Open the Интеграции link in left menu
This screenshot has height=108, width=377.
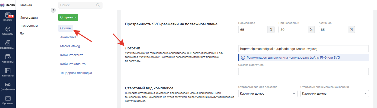point(29,18)
